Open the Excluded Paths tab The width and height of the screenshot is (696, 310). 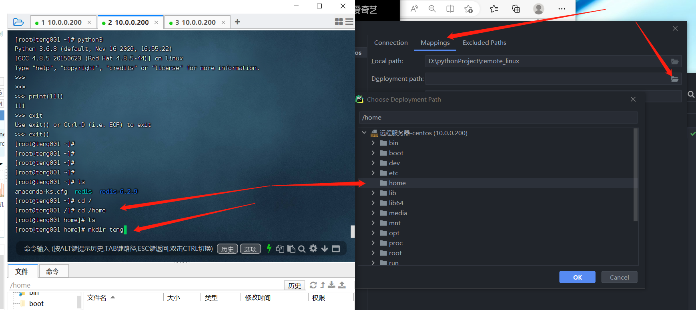pyautogui.click(x=484, y=42)
